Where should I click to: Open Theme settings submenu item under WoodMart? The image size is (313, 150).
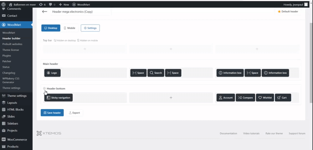coord(11,88)
